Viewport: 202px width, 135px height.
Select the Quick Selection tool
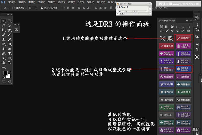(9, 25)
